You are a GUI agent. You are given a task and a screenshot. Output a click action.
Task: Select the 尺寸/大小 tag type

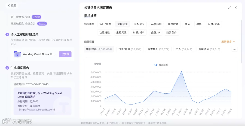214,24
